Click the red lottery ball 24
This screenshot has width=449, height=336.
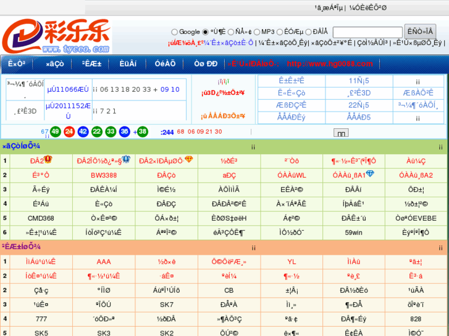69,131
